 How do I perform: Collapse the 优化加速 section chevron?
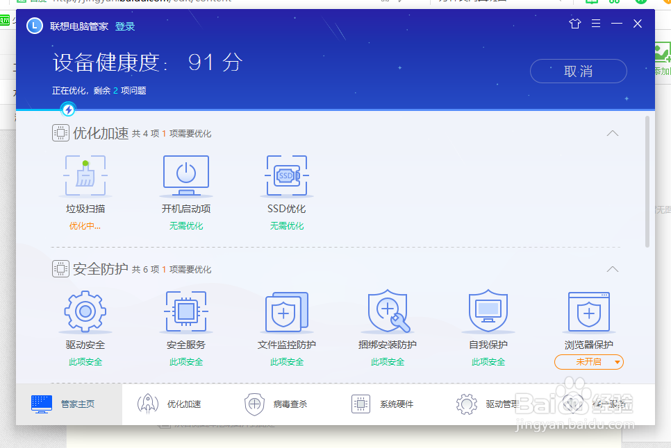coord(613,133)
